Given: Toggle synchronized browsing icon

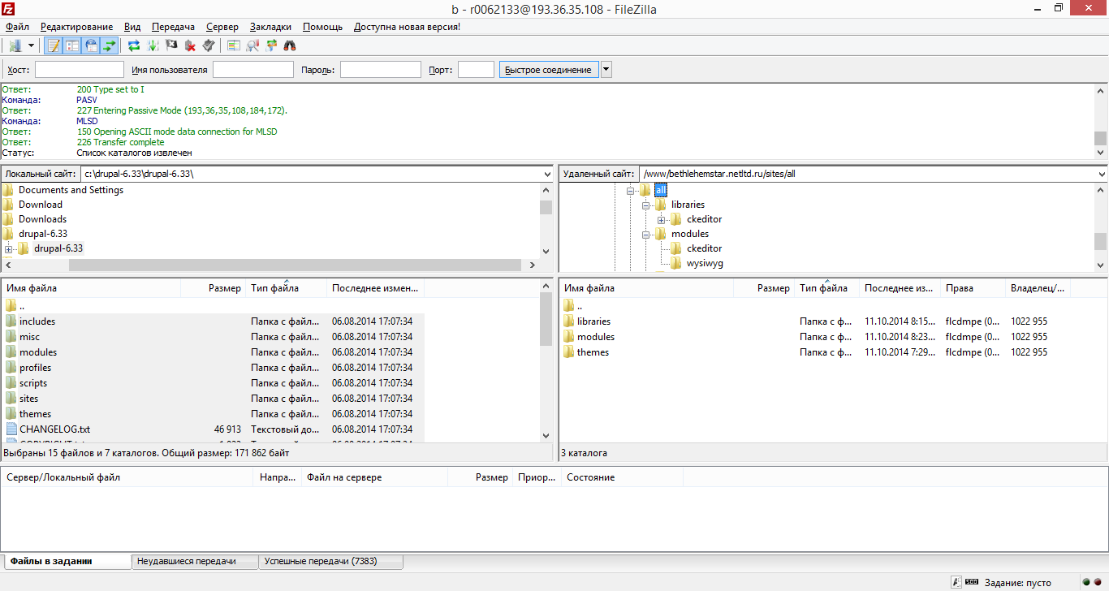Looking at the screenshot, I should (271, 45).
